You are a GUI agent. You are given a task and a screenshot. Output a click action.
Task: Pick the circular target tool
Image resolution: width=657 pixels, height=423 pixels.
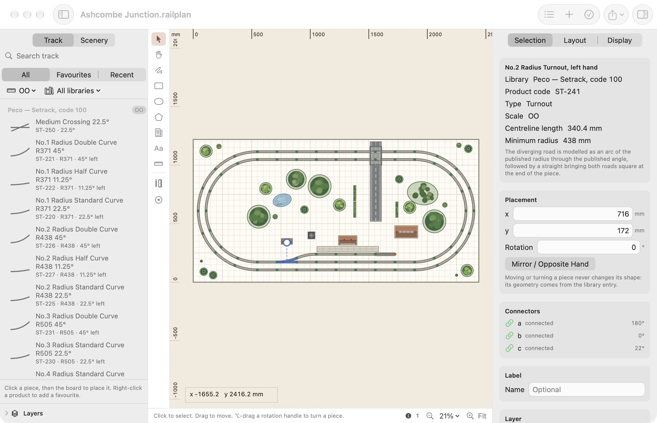coord(159,200)
